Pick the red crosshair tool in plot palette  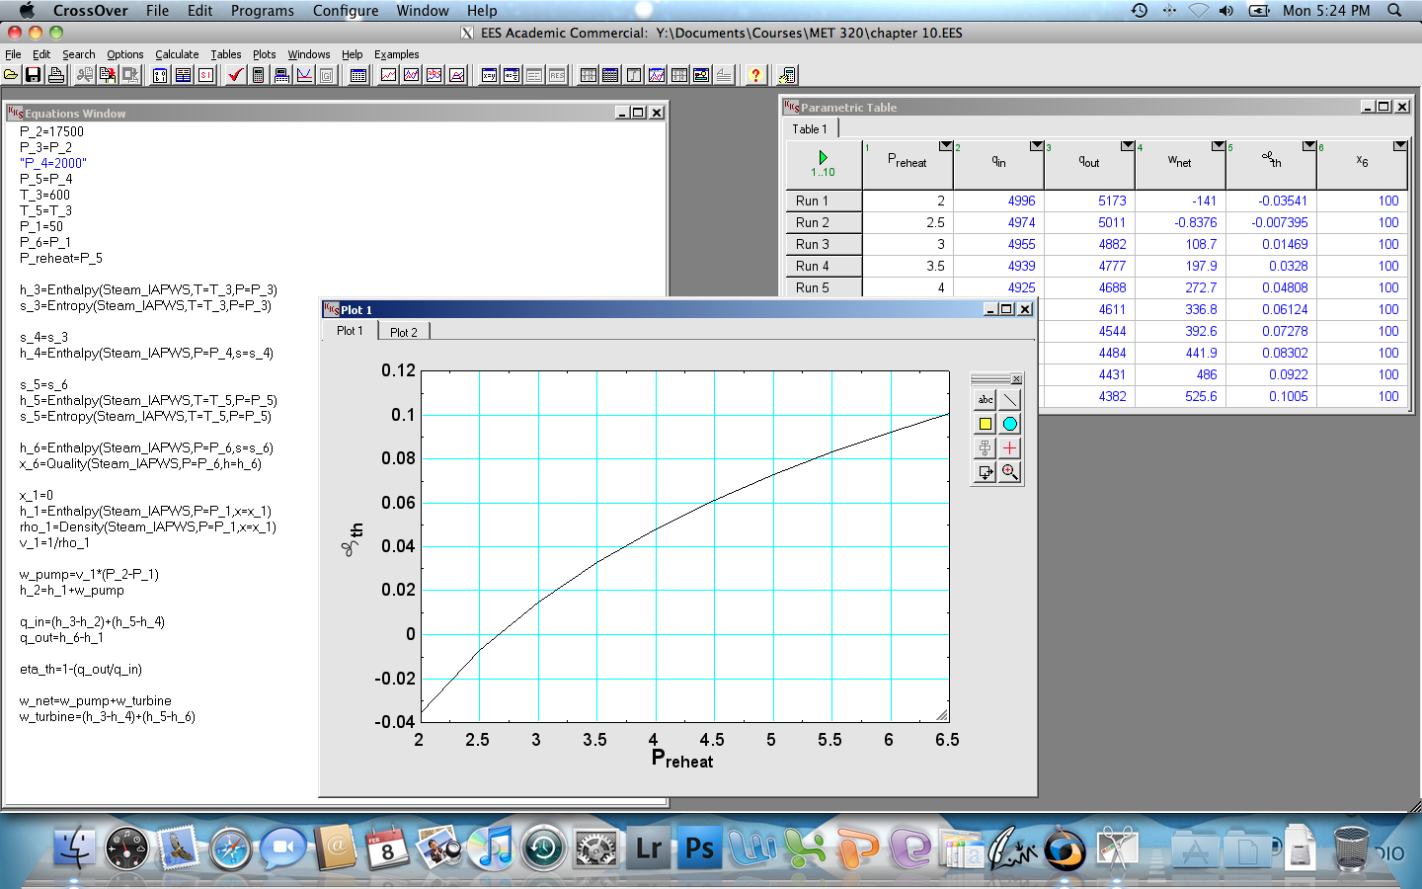tap(1009, 447)
